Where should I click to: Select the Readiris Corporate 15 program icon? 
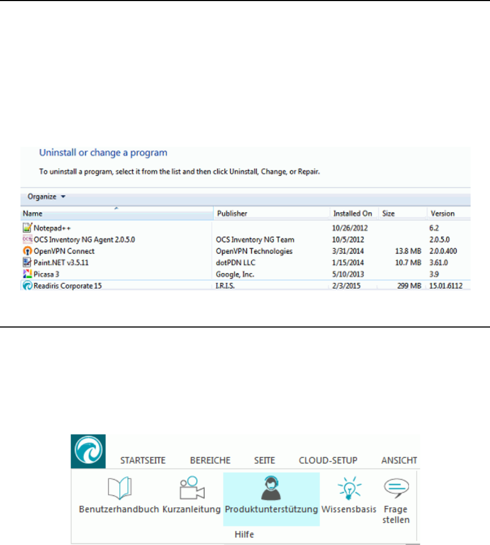click(27, 285)
